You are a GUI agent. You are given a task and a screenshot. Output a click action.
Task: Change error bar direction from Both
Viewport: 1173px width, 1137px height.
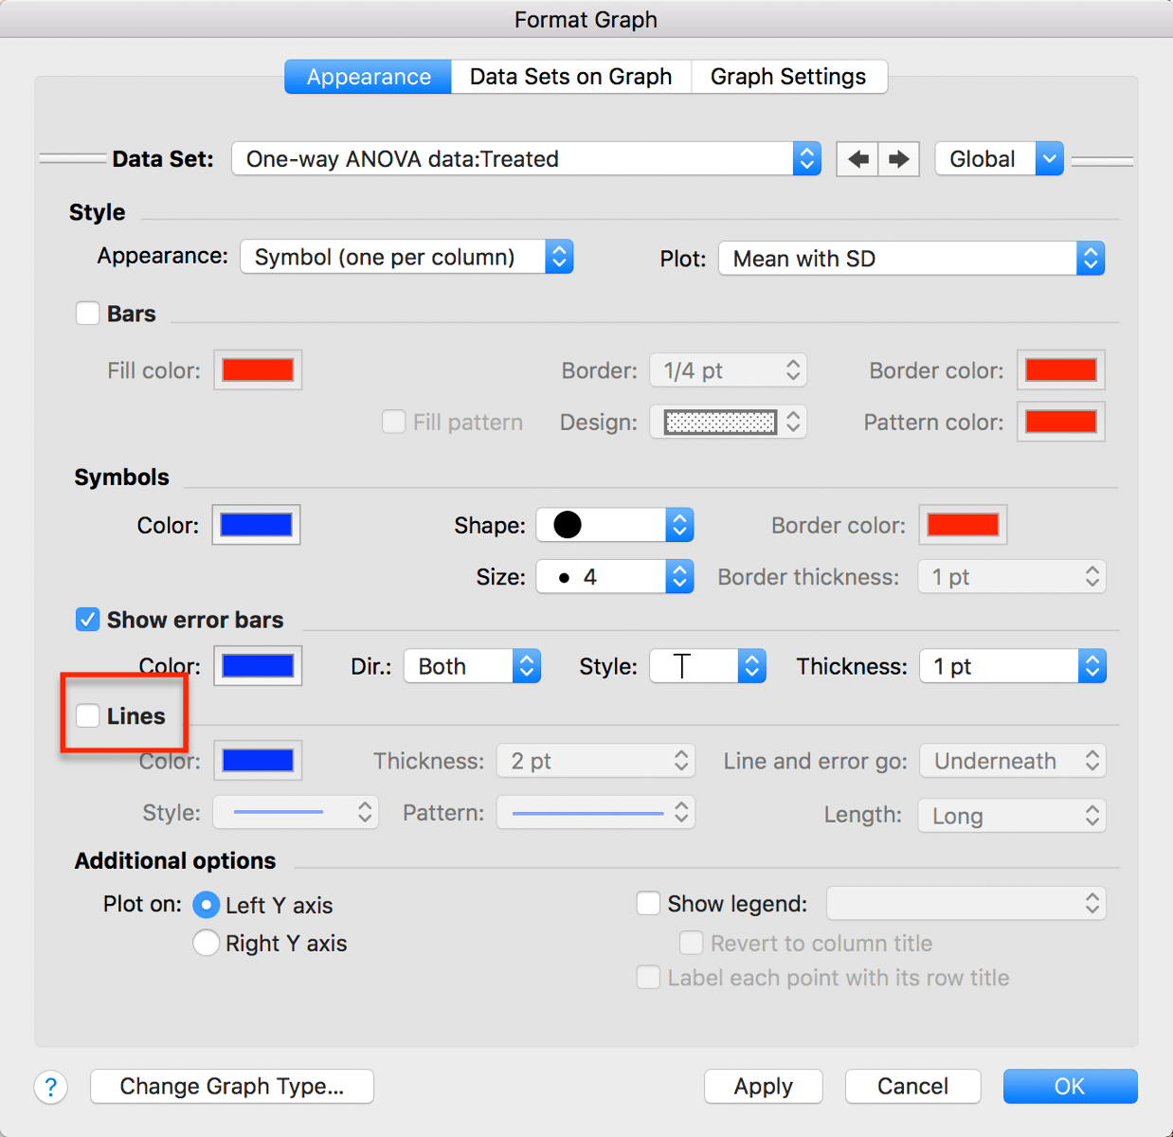click(527, 665)
